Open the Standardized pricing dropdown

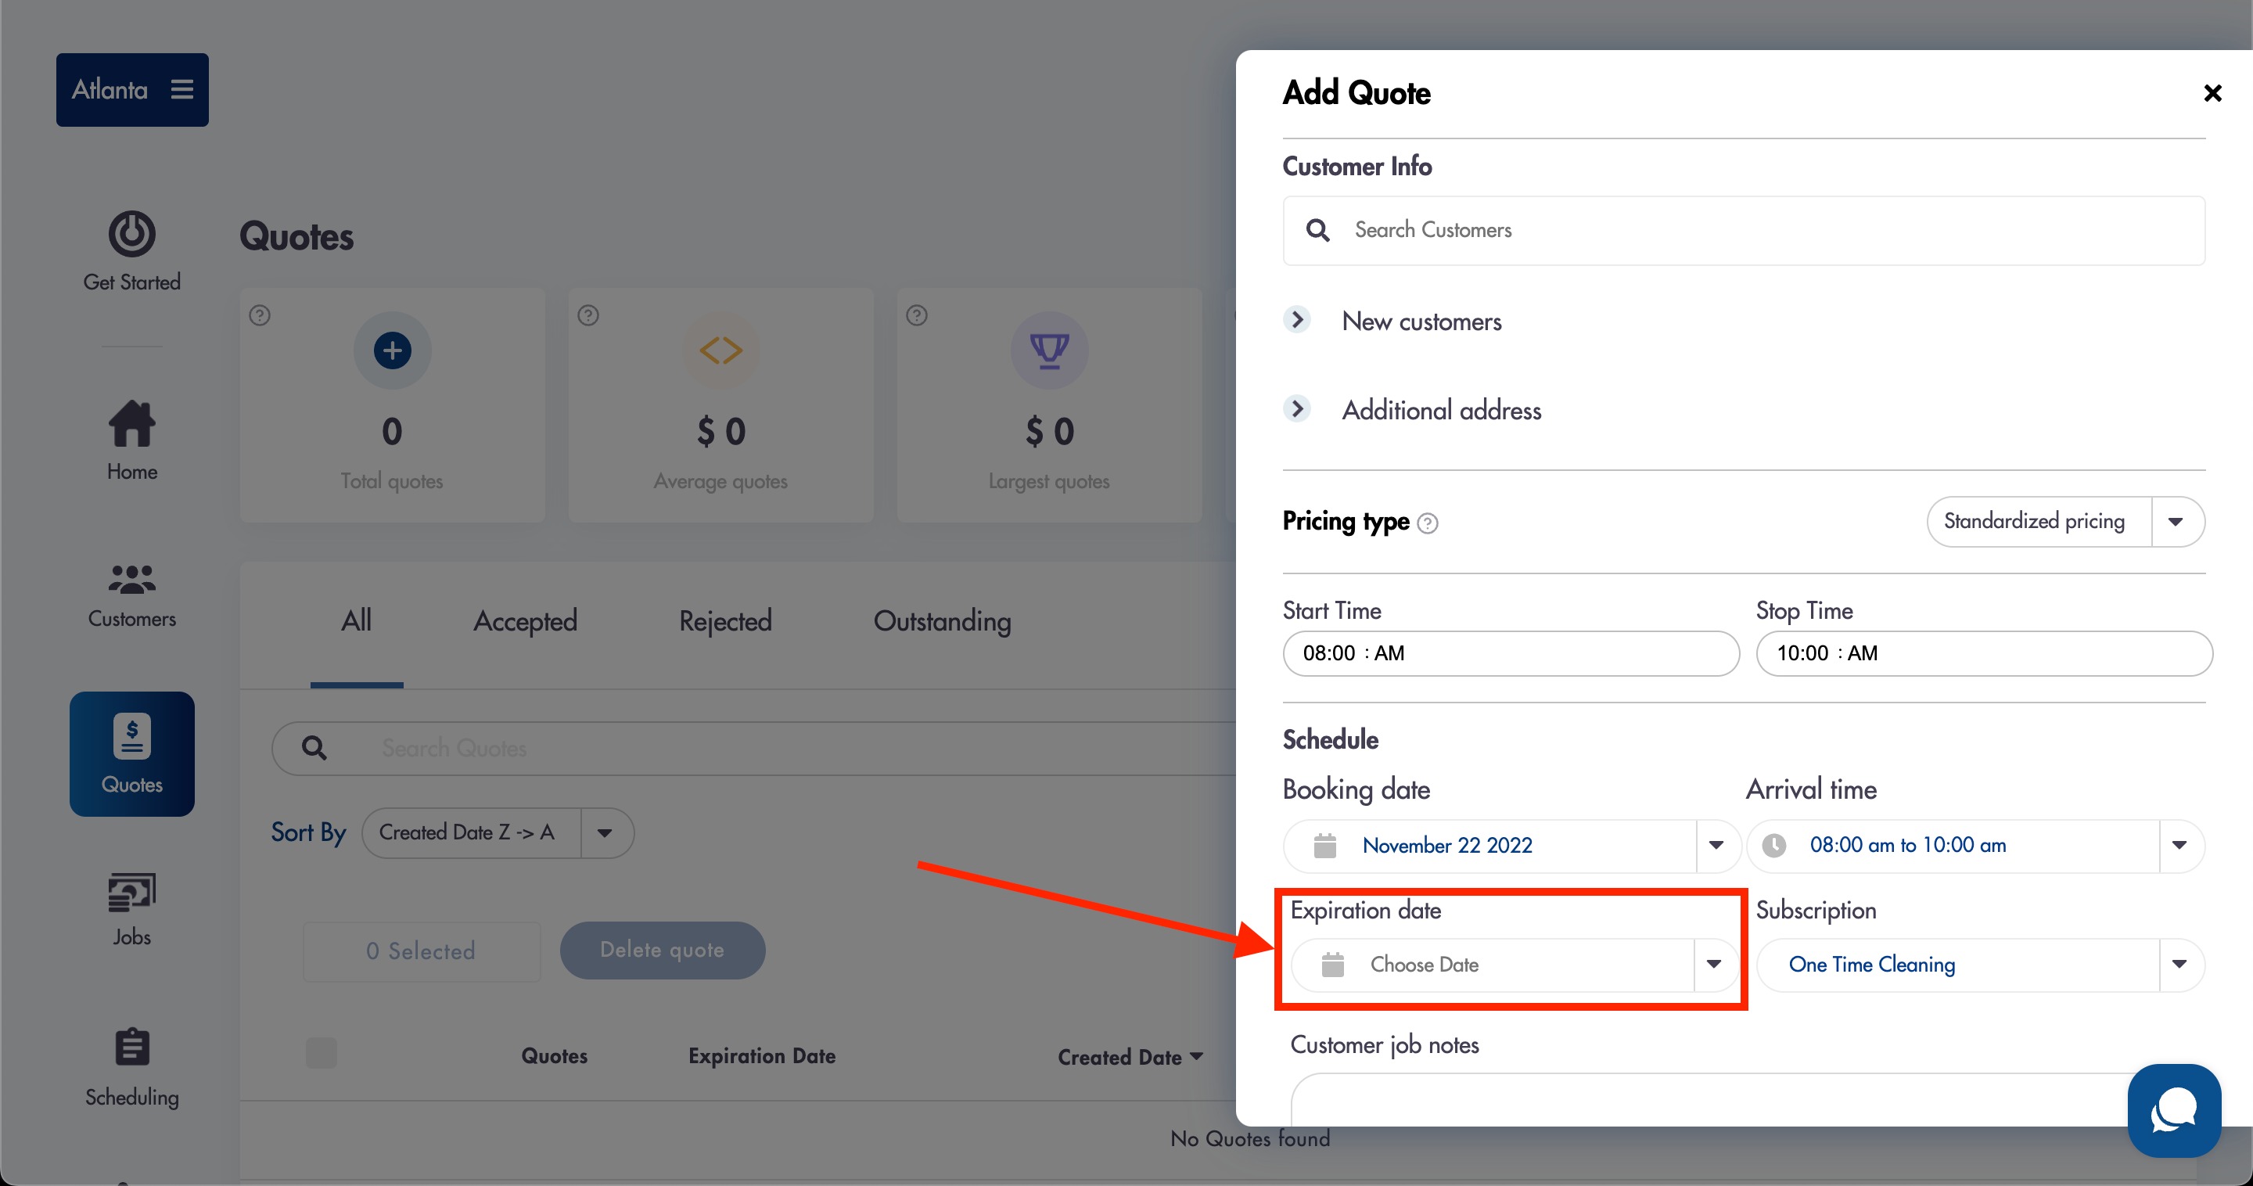tap(2064, 521)
